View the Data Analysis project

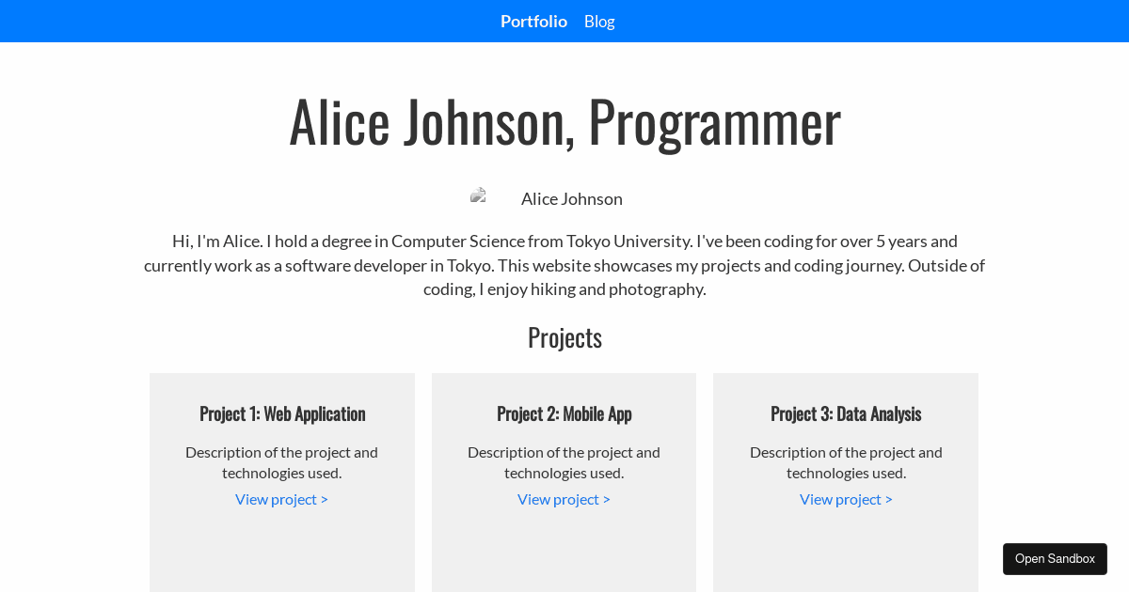tap(845, 499)
